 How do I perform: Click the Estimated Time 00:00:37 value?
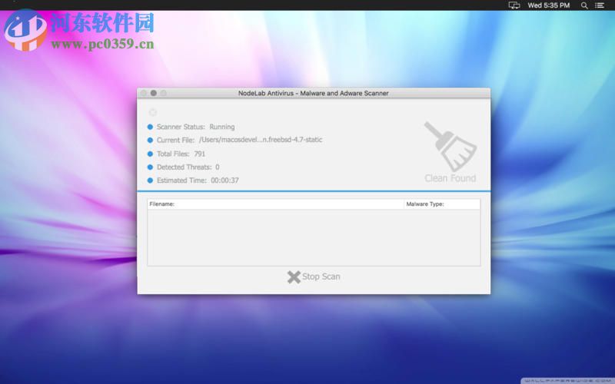tap(224, 180)
